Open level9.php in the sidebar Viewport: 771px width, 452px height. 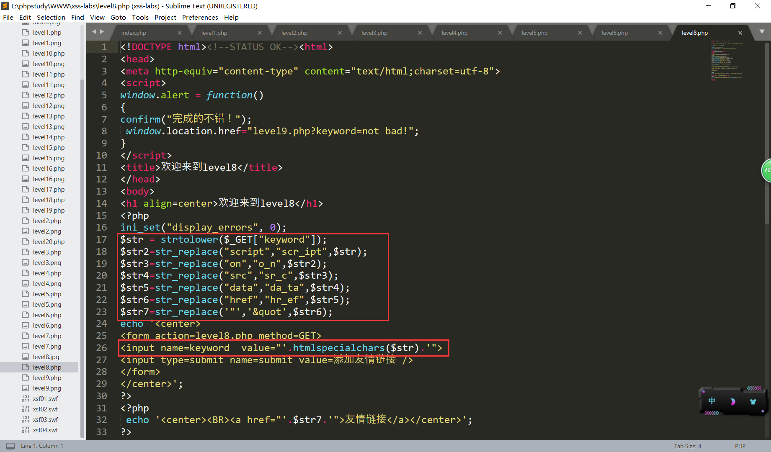(47, 378)
